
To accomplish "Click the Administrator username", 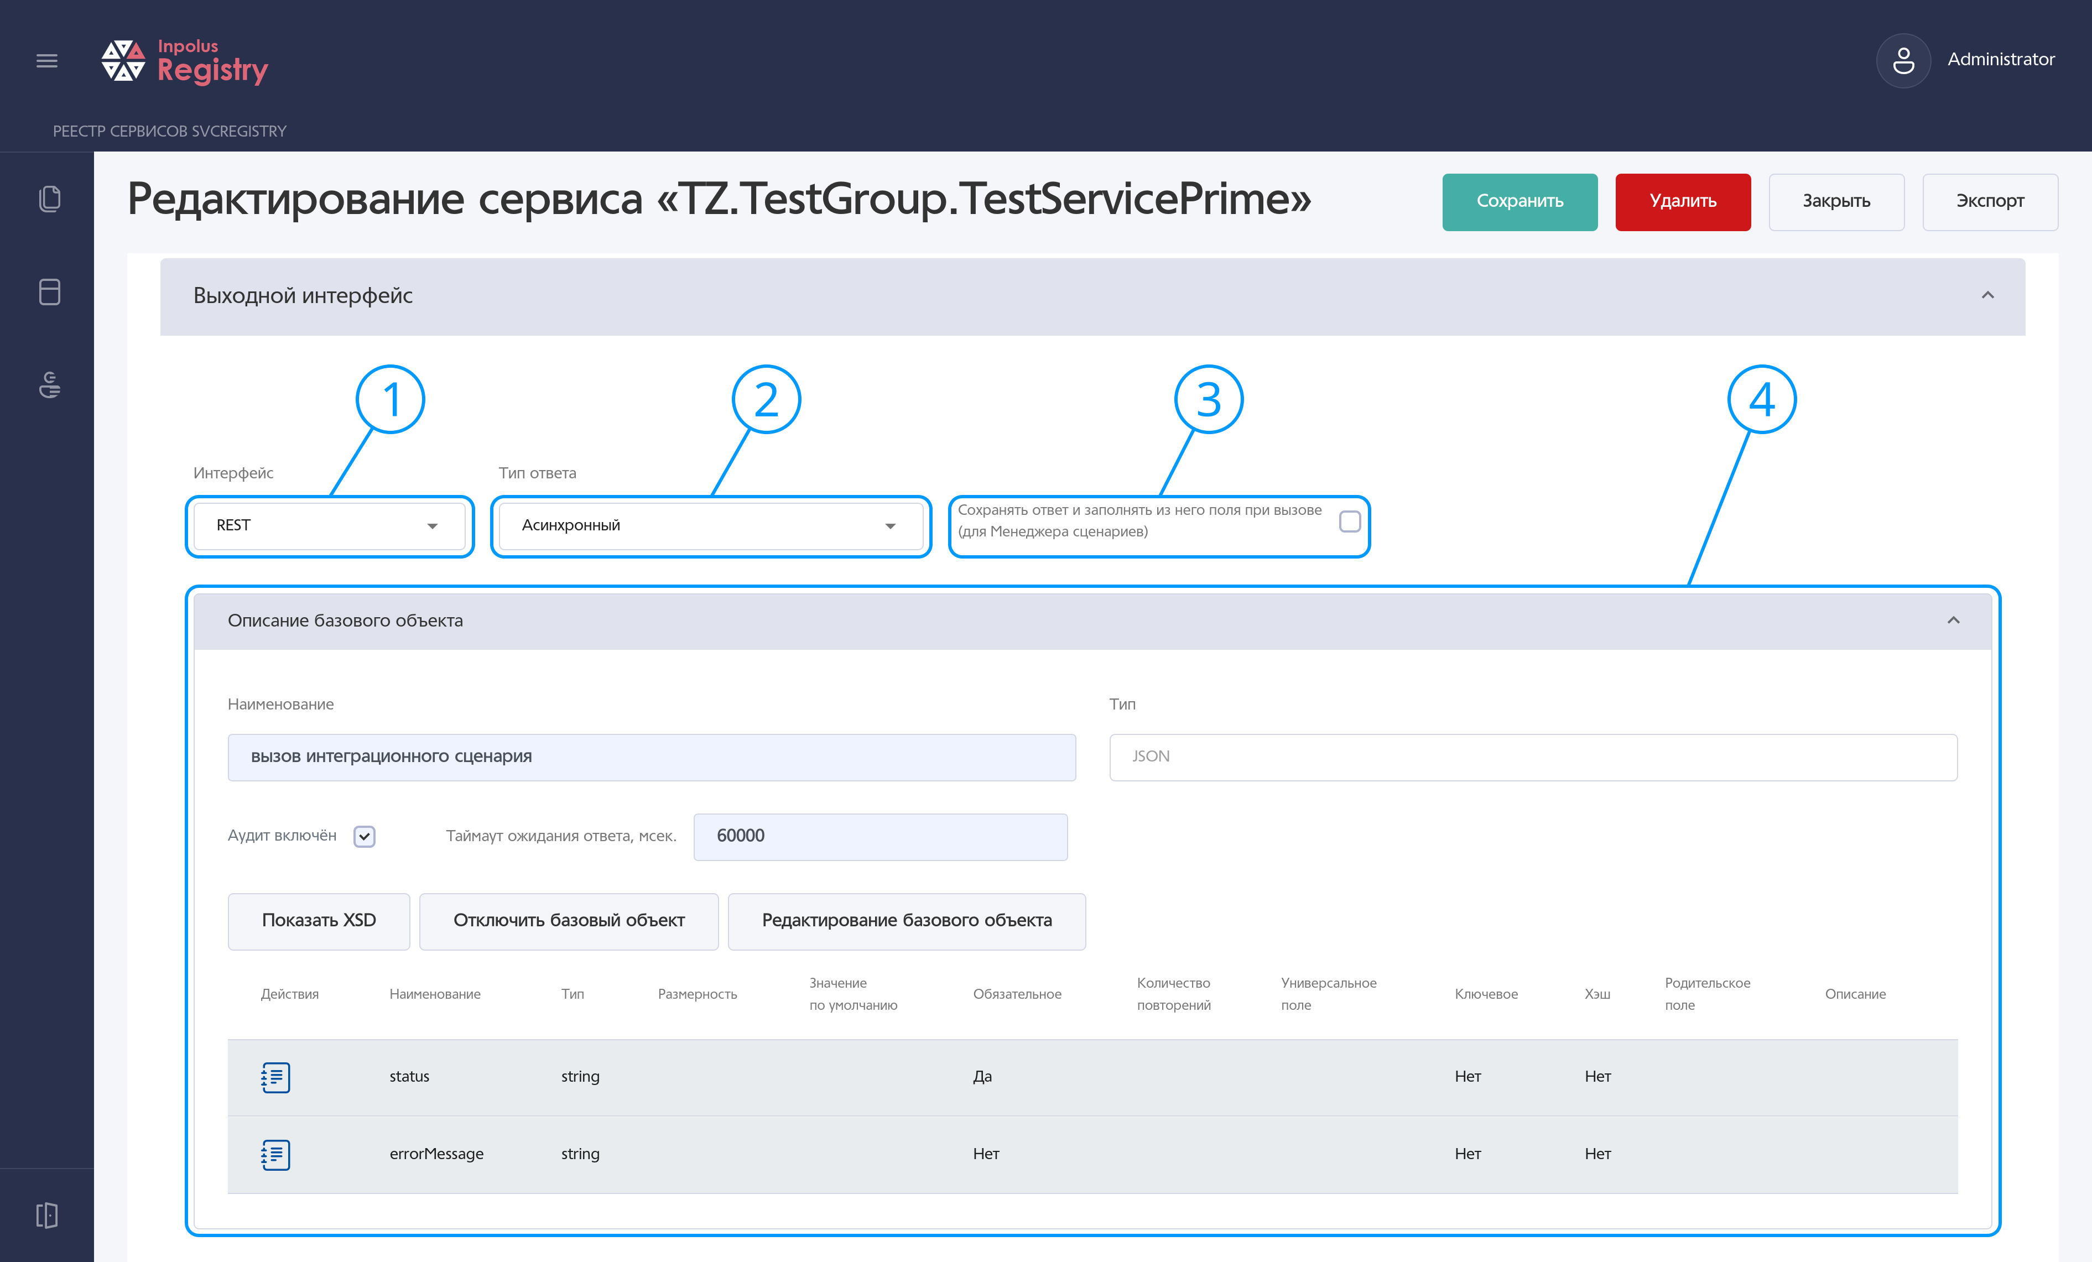I will (x=2001, y=59).
